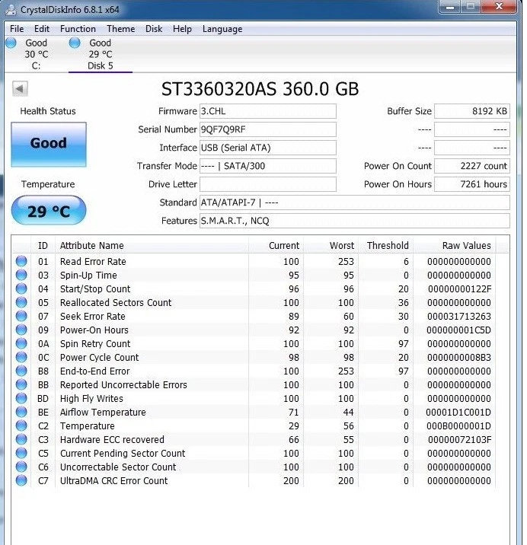Screen dimensions: 527x545
Task: Go to previous disk with arrow button
Action: pos(20,88)
